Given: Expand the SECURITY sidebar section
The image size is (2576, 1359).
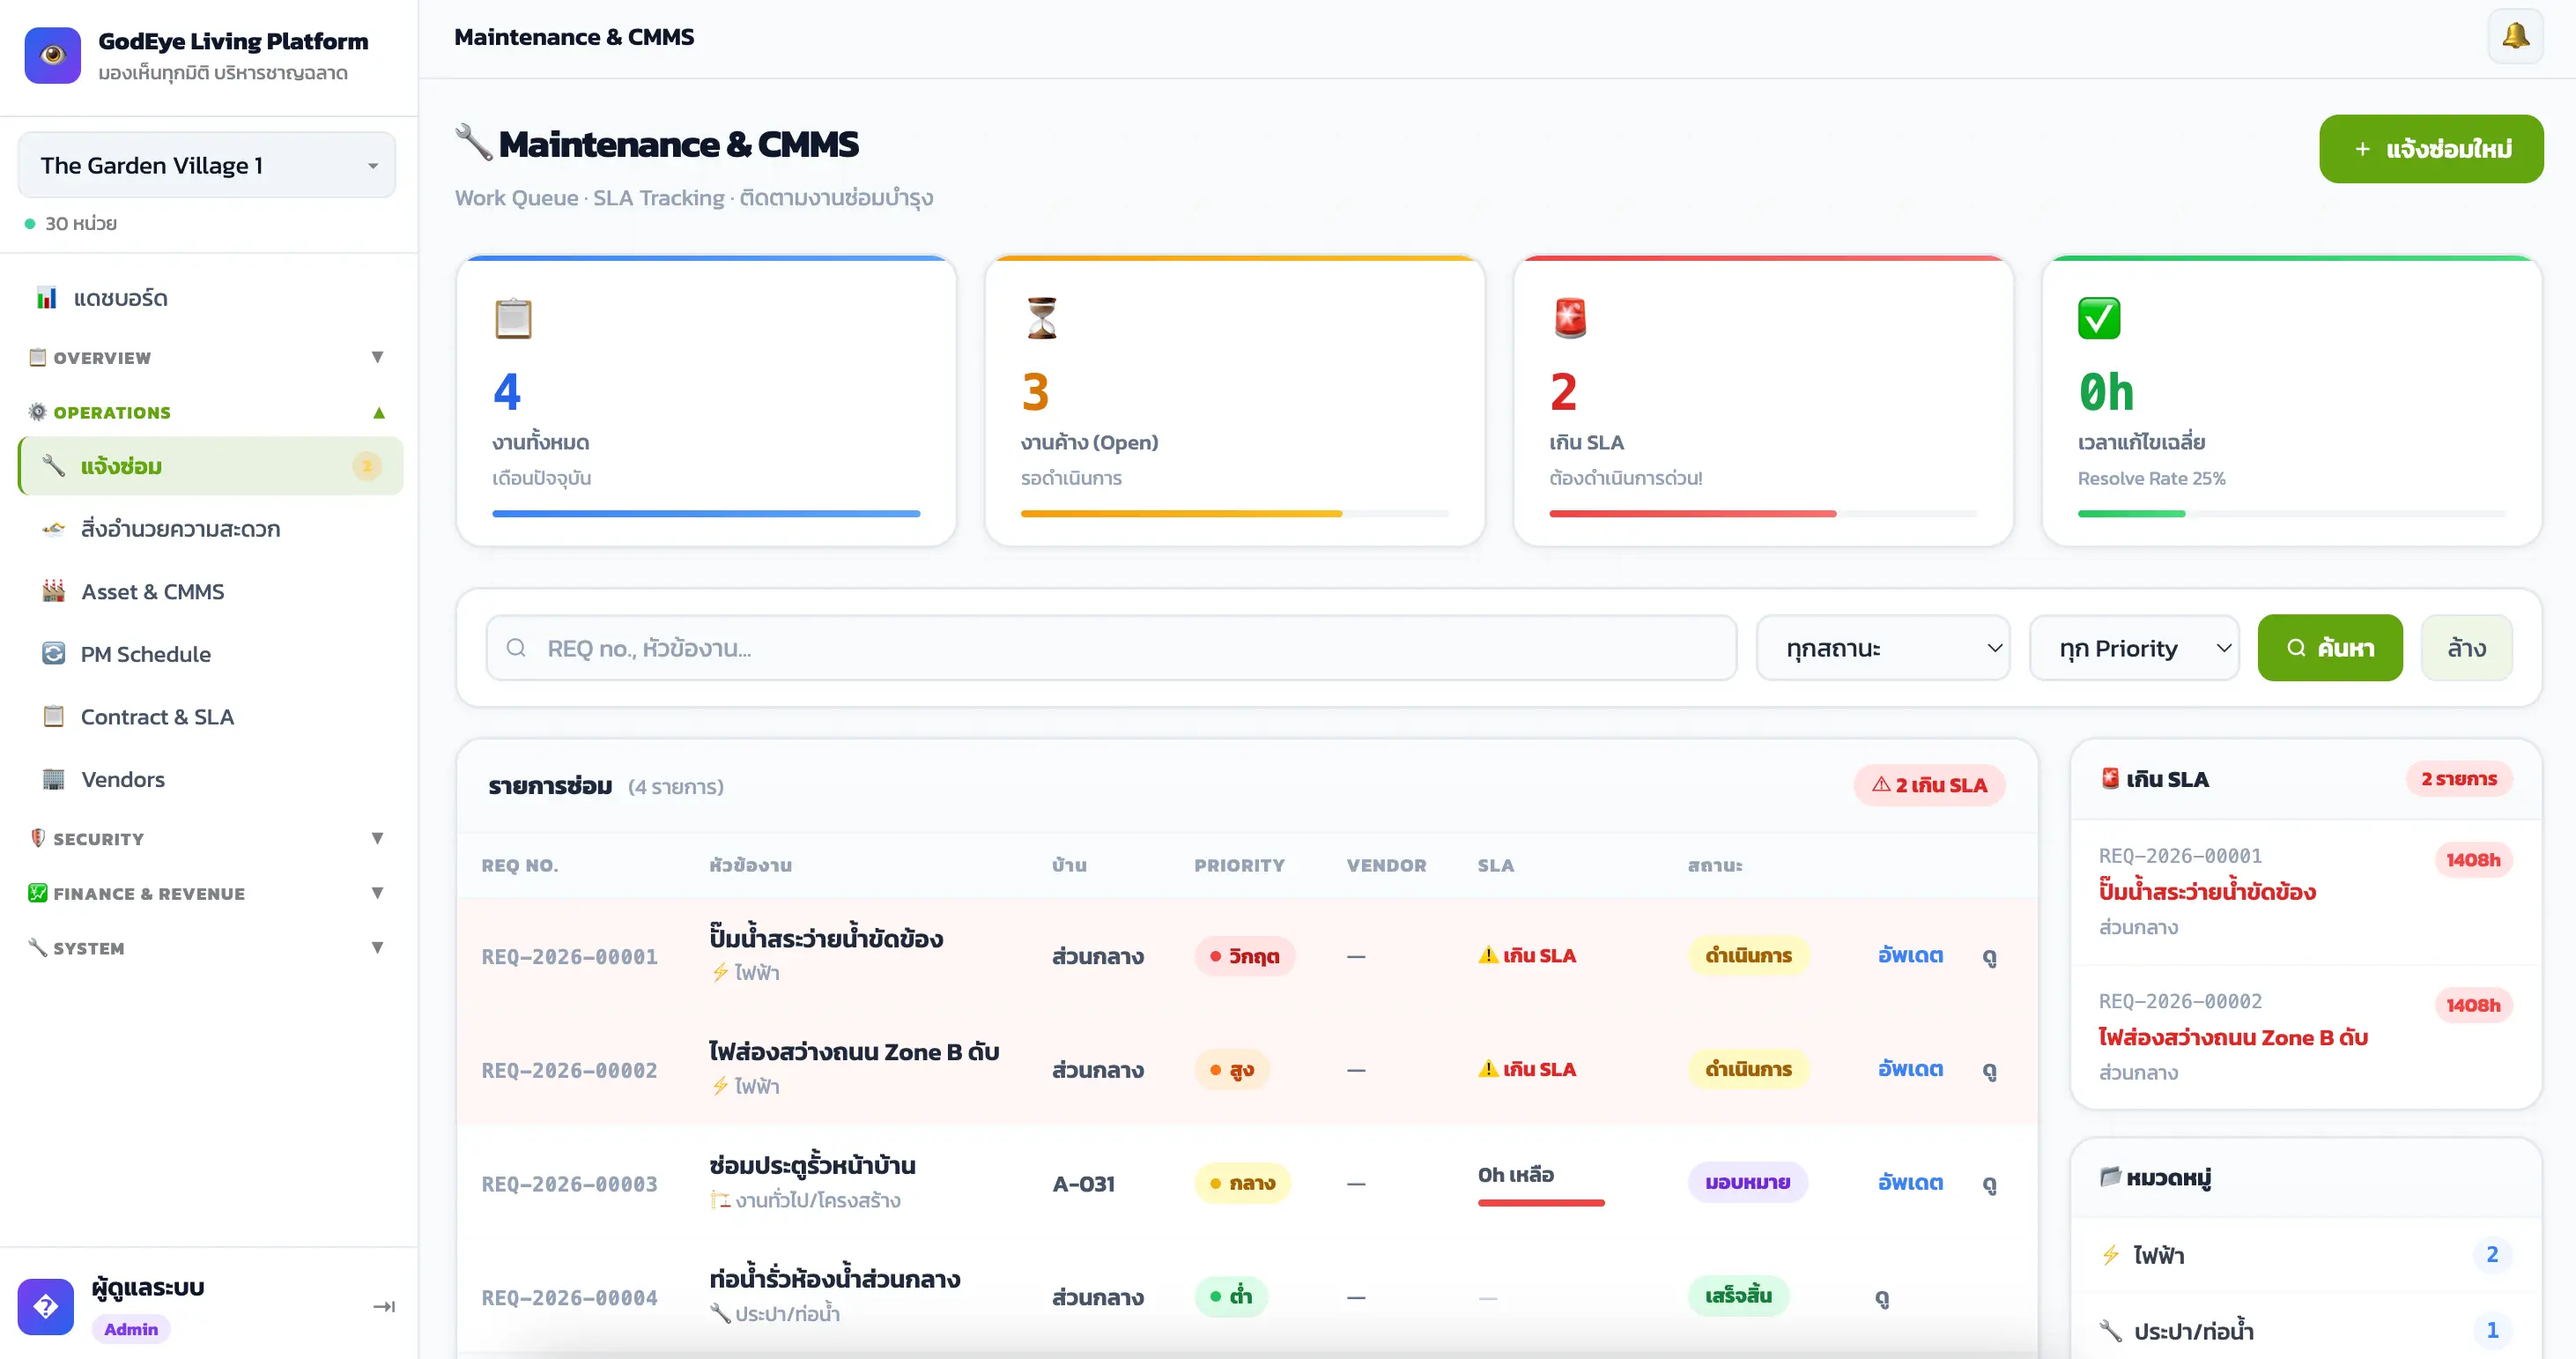Looking at the screenshot, I should pyautogui.click(x=207, y=839).
